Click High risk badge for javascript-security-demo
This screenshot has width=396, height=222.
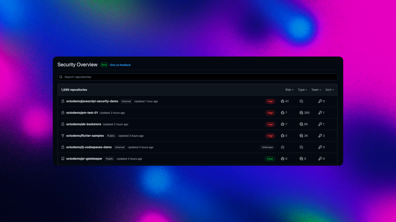point(270,101)
